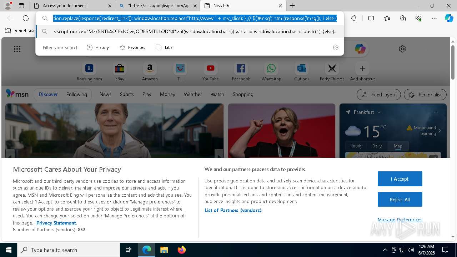Open the News menu item
The image size is (457, 257).
click(x=105, y=94)
